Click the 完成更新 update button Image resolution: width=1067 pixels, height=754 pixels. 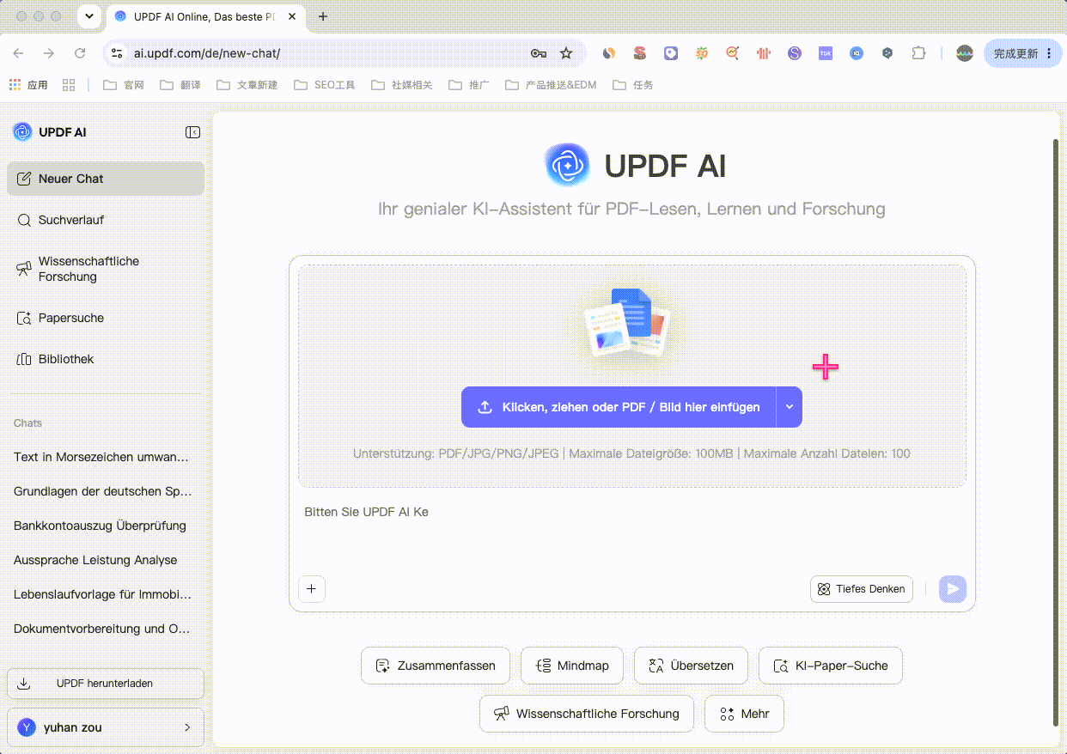(1023, 53)
